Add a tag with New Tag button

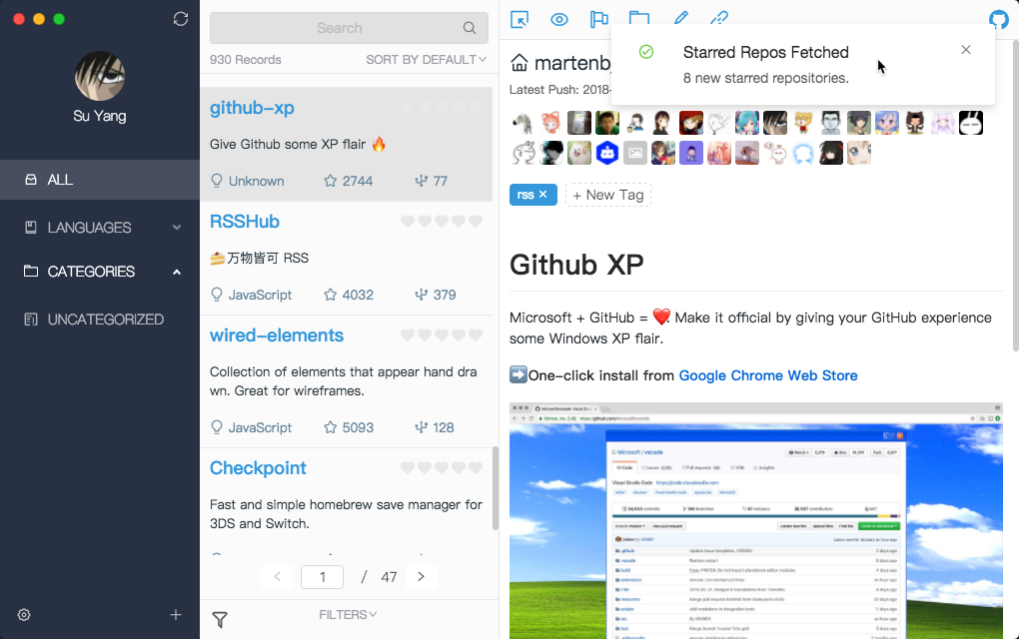[x=608, y=195]
